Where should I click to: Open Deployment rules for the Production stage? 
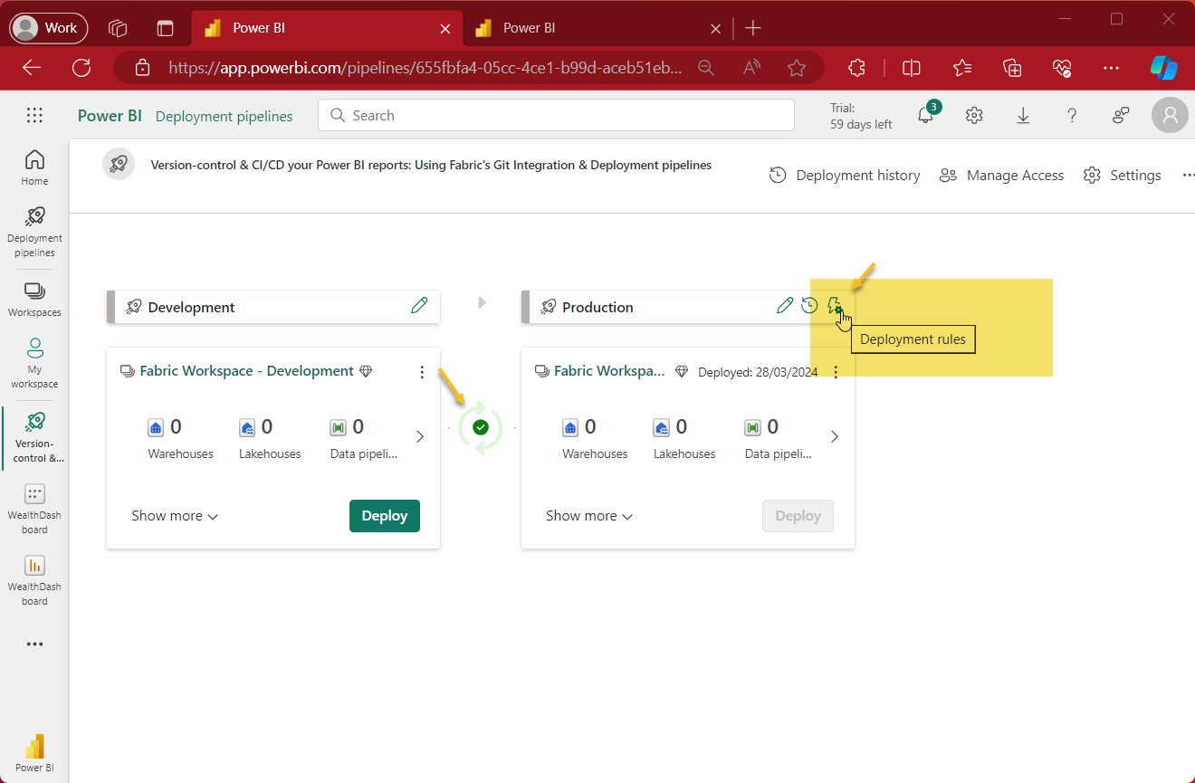[835, 305]
